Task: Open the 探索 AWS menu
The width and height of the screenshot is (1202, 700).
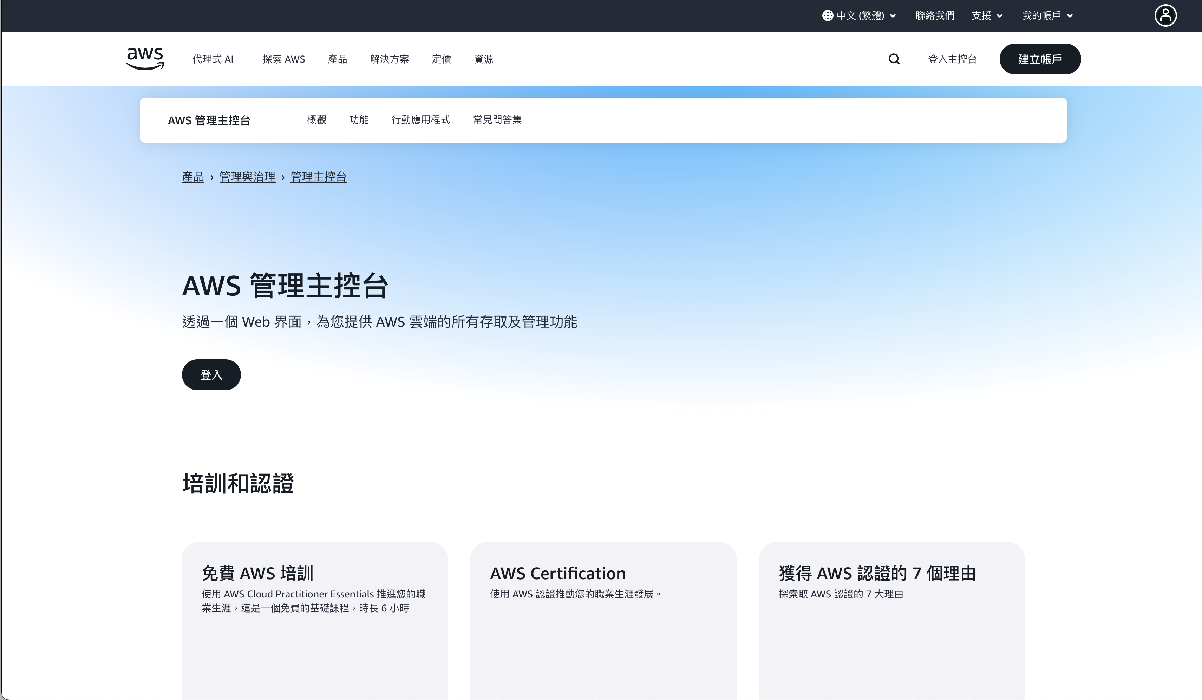Action: [283, 59]
